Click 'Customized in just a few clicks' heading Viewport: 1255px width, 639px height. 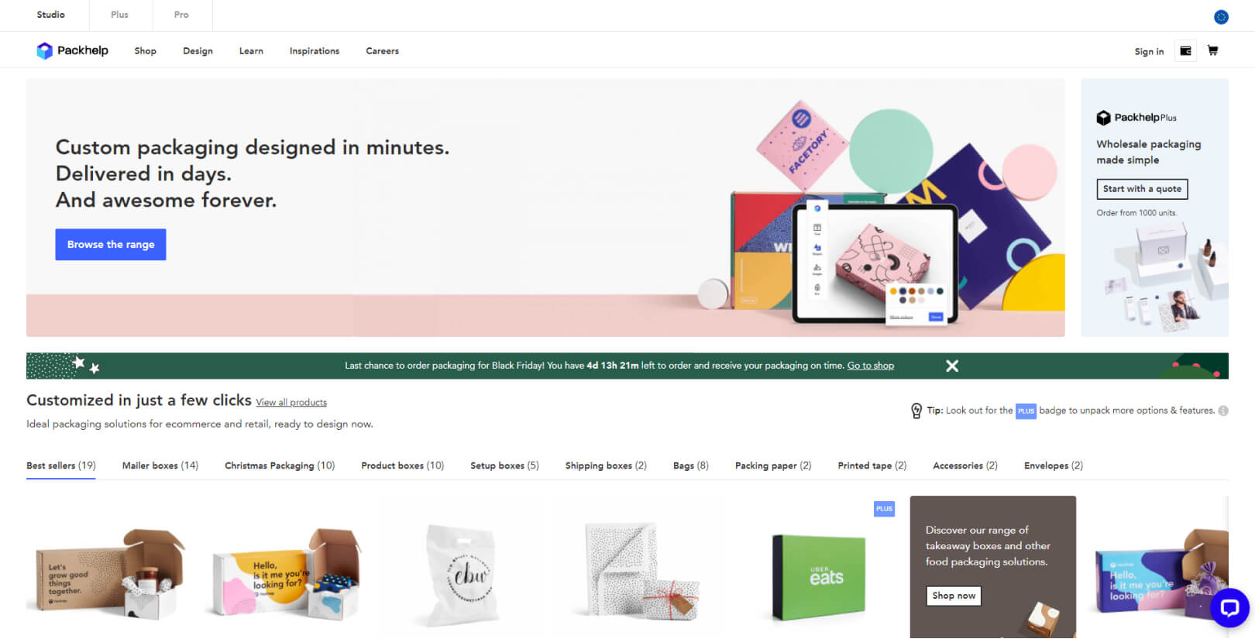(139, 400)
